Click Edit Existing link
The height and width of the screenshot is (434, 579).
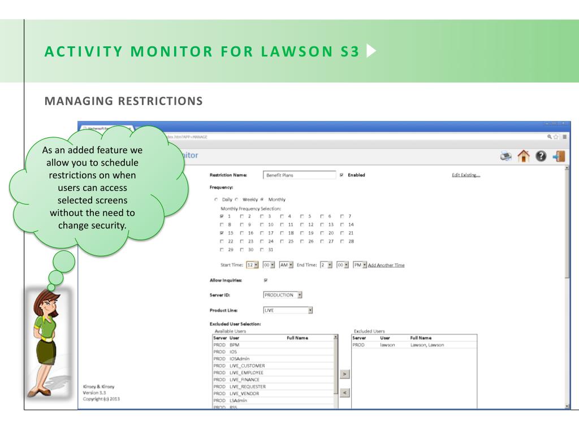pyautogui.click(x=466, y=175)
